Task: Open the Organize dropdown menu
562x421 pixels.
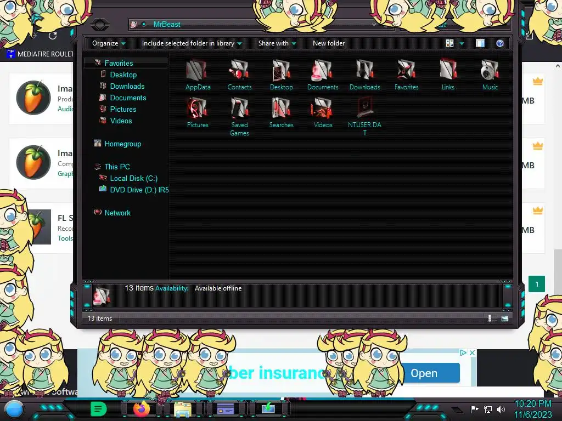Action: tap(109, 43)
